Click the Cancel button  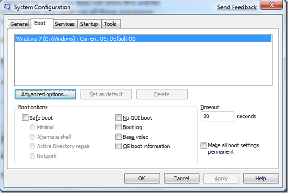click(182, 178)
